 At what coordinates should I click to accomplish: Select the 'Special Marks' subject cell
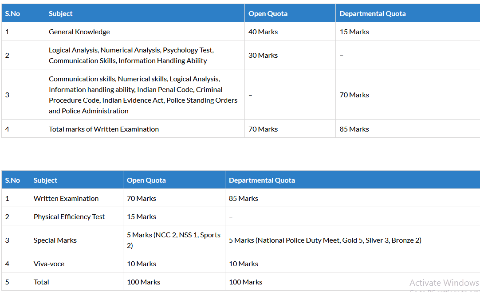pos(55,240)
